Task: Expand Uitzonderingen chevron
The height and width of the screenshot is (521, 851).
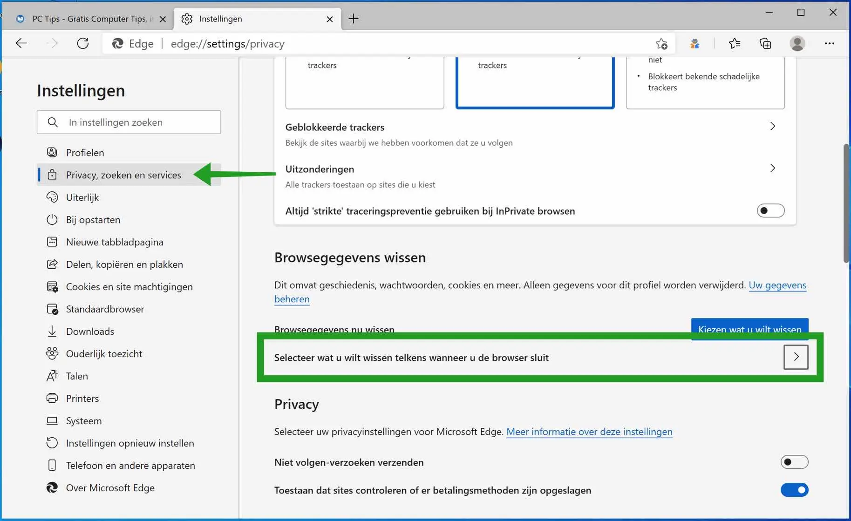Action: click(772, 168)
